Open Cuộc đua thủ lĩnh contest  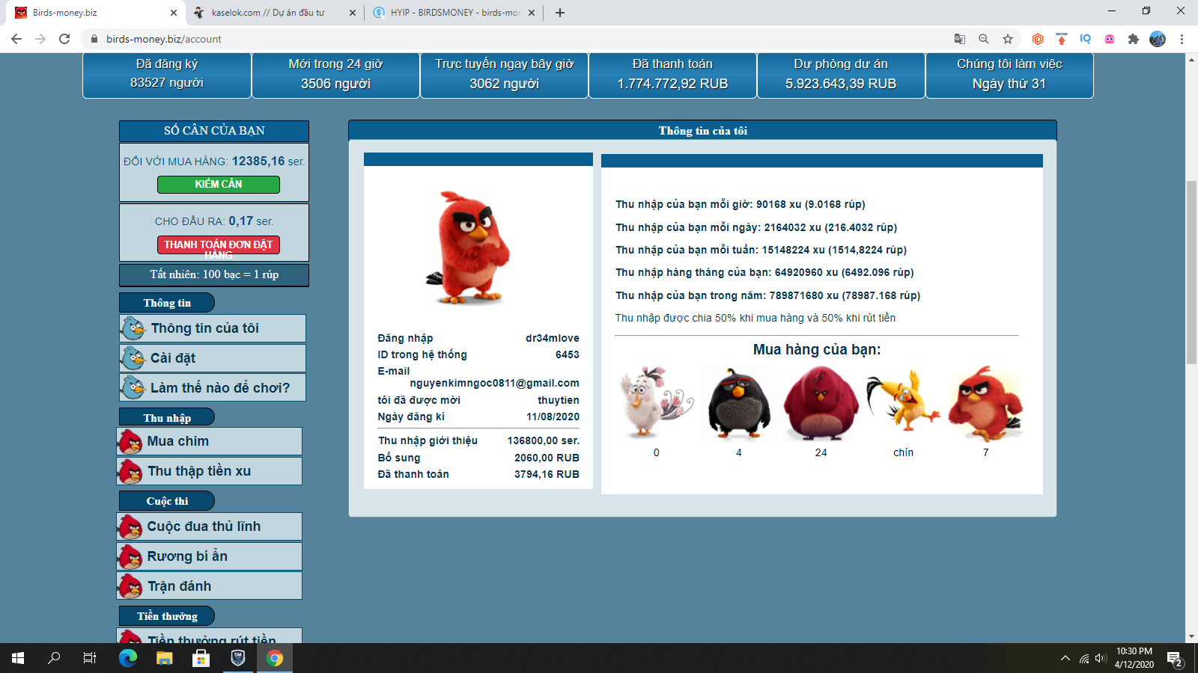tap(210, 526)
